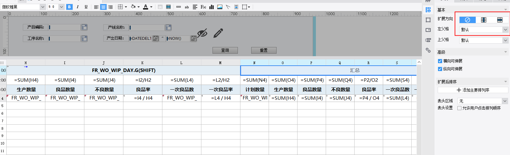Image resolution: width=510 pixels, height=155 pixels.
Task: Open the font name dropdown 微软雅黑
Action: click(43, 7)
